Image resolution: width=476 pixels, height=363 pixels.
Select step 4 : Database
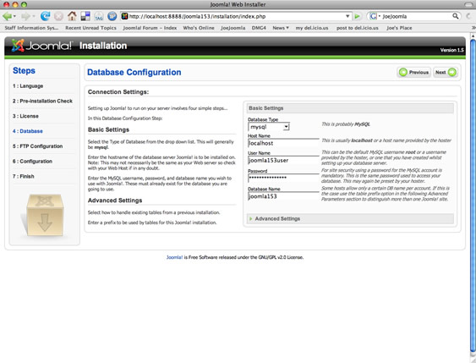(x=28, y=131)
